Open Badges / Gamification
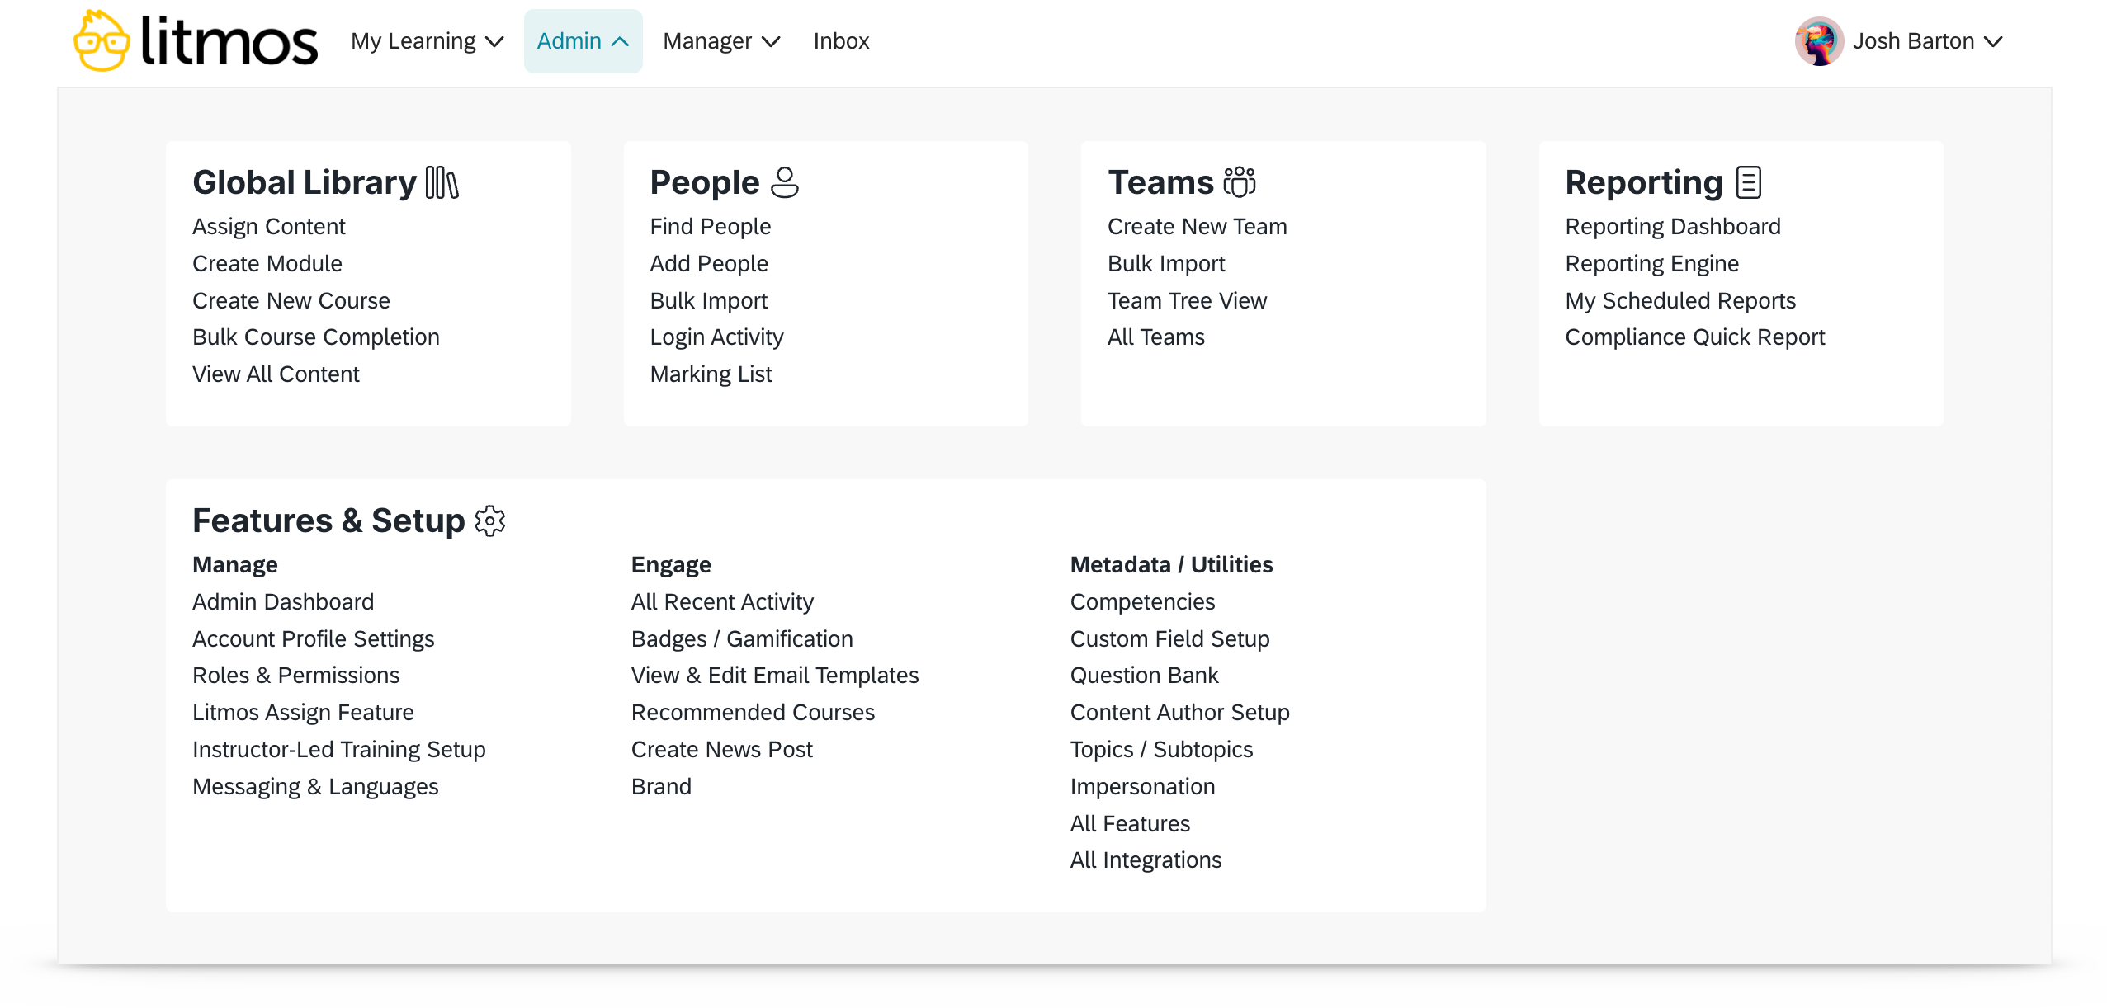The height and width of the screenshot is (1008, 2107). (x=742, y=638)
